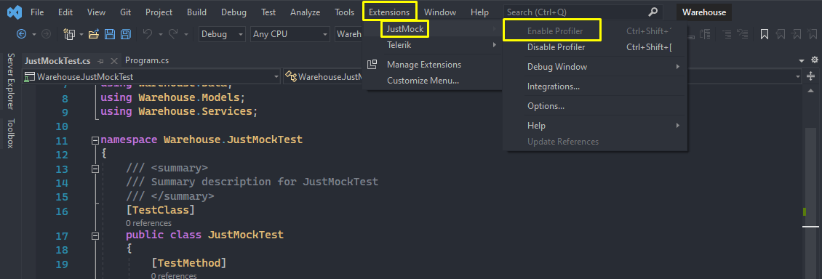The image size is (822, 279).
Task: Close the JustMockTest.cs tab
Action: [x=114, y=61]
